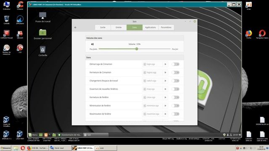Open Gestionnaire de mises à jour panel item
Image resolution: width=269 pixels, height=151 pixels.
coord(70,135)
